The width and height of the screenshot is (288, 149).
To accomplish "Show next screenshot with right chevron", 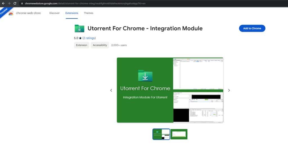I will [x=229, y=90].
